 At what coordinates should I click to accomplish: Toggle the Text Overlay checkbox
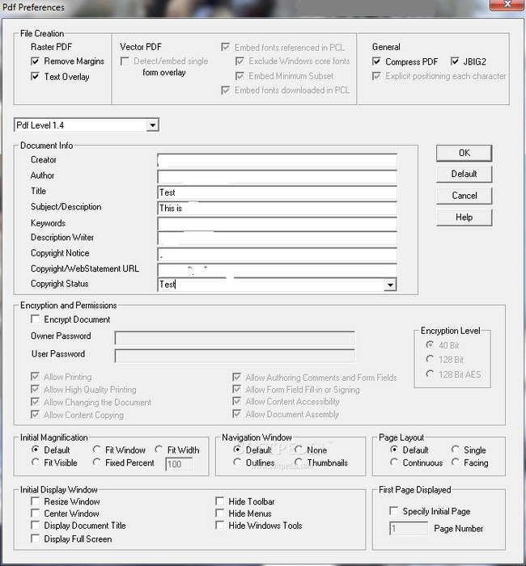[35, 76]
